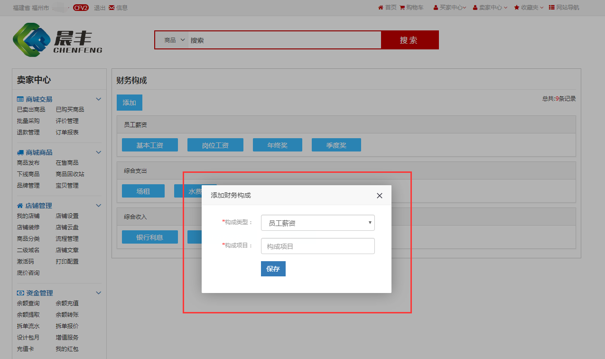This screenshot has height=359, width=605.
Task: Expand the 买家中心 top menu
Action: [450, 8]
